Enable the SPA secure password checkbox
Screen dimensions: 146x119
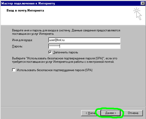tap(14, 70)
